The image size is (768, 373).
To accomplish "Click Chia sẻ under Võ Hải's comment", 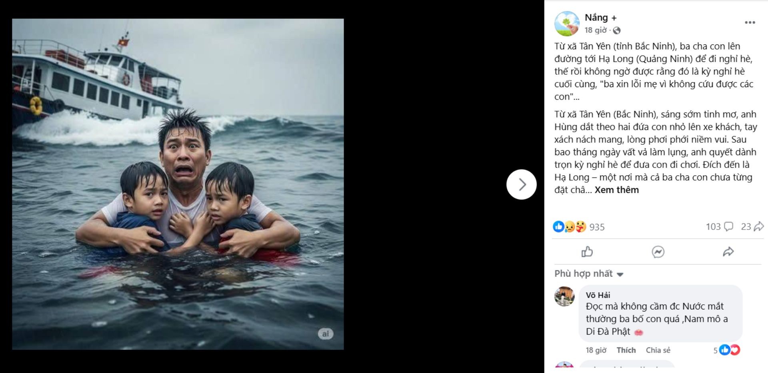I will click(x=658, y=350).
